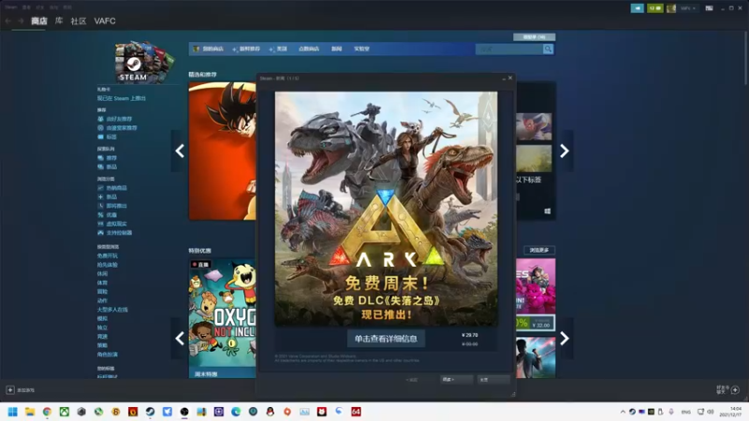Go forward with the right arrow in Steam header
Viewport: 749px width, 421px height.
click(x=21, y=21)
